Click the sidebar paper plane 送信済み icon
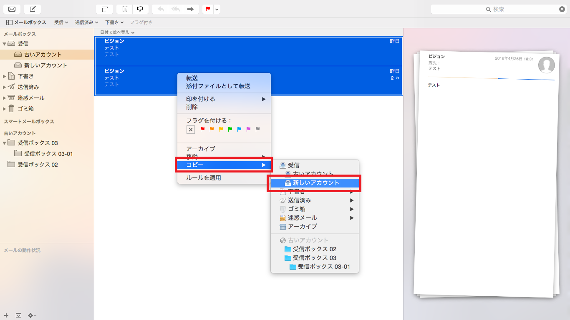 click(x=11, y=87)
